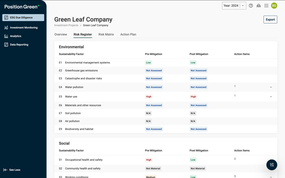Click Water pollution factor name
The width and height of the screenshot is (285, 178).
(74, 87)
